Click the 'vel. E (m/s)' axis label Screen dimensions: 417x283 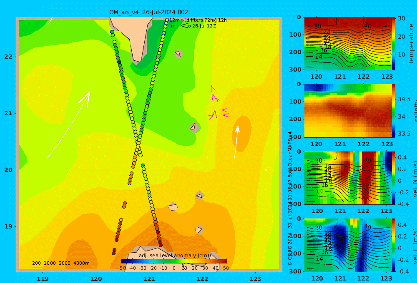pos(415,246)
